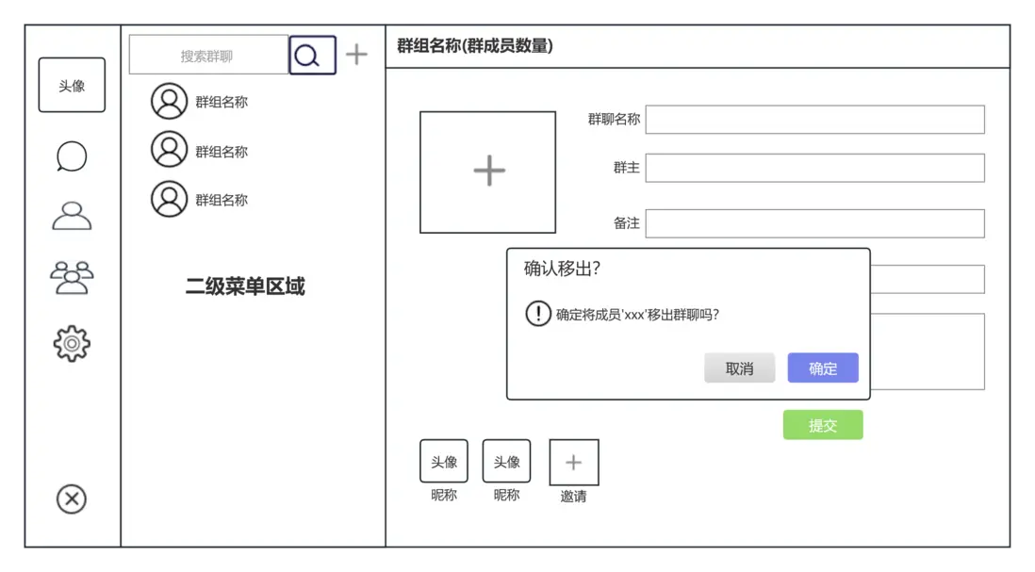Click 确定 to confirm removal

click(x=823, y=368)
